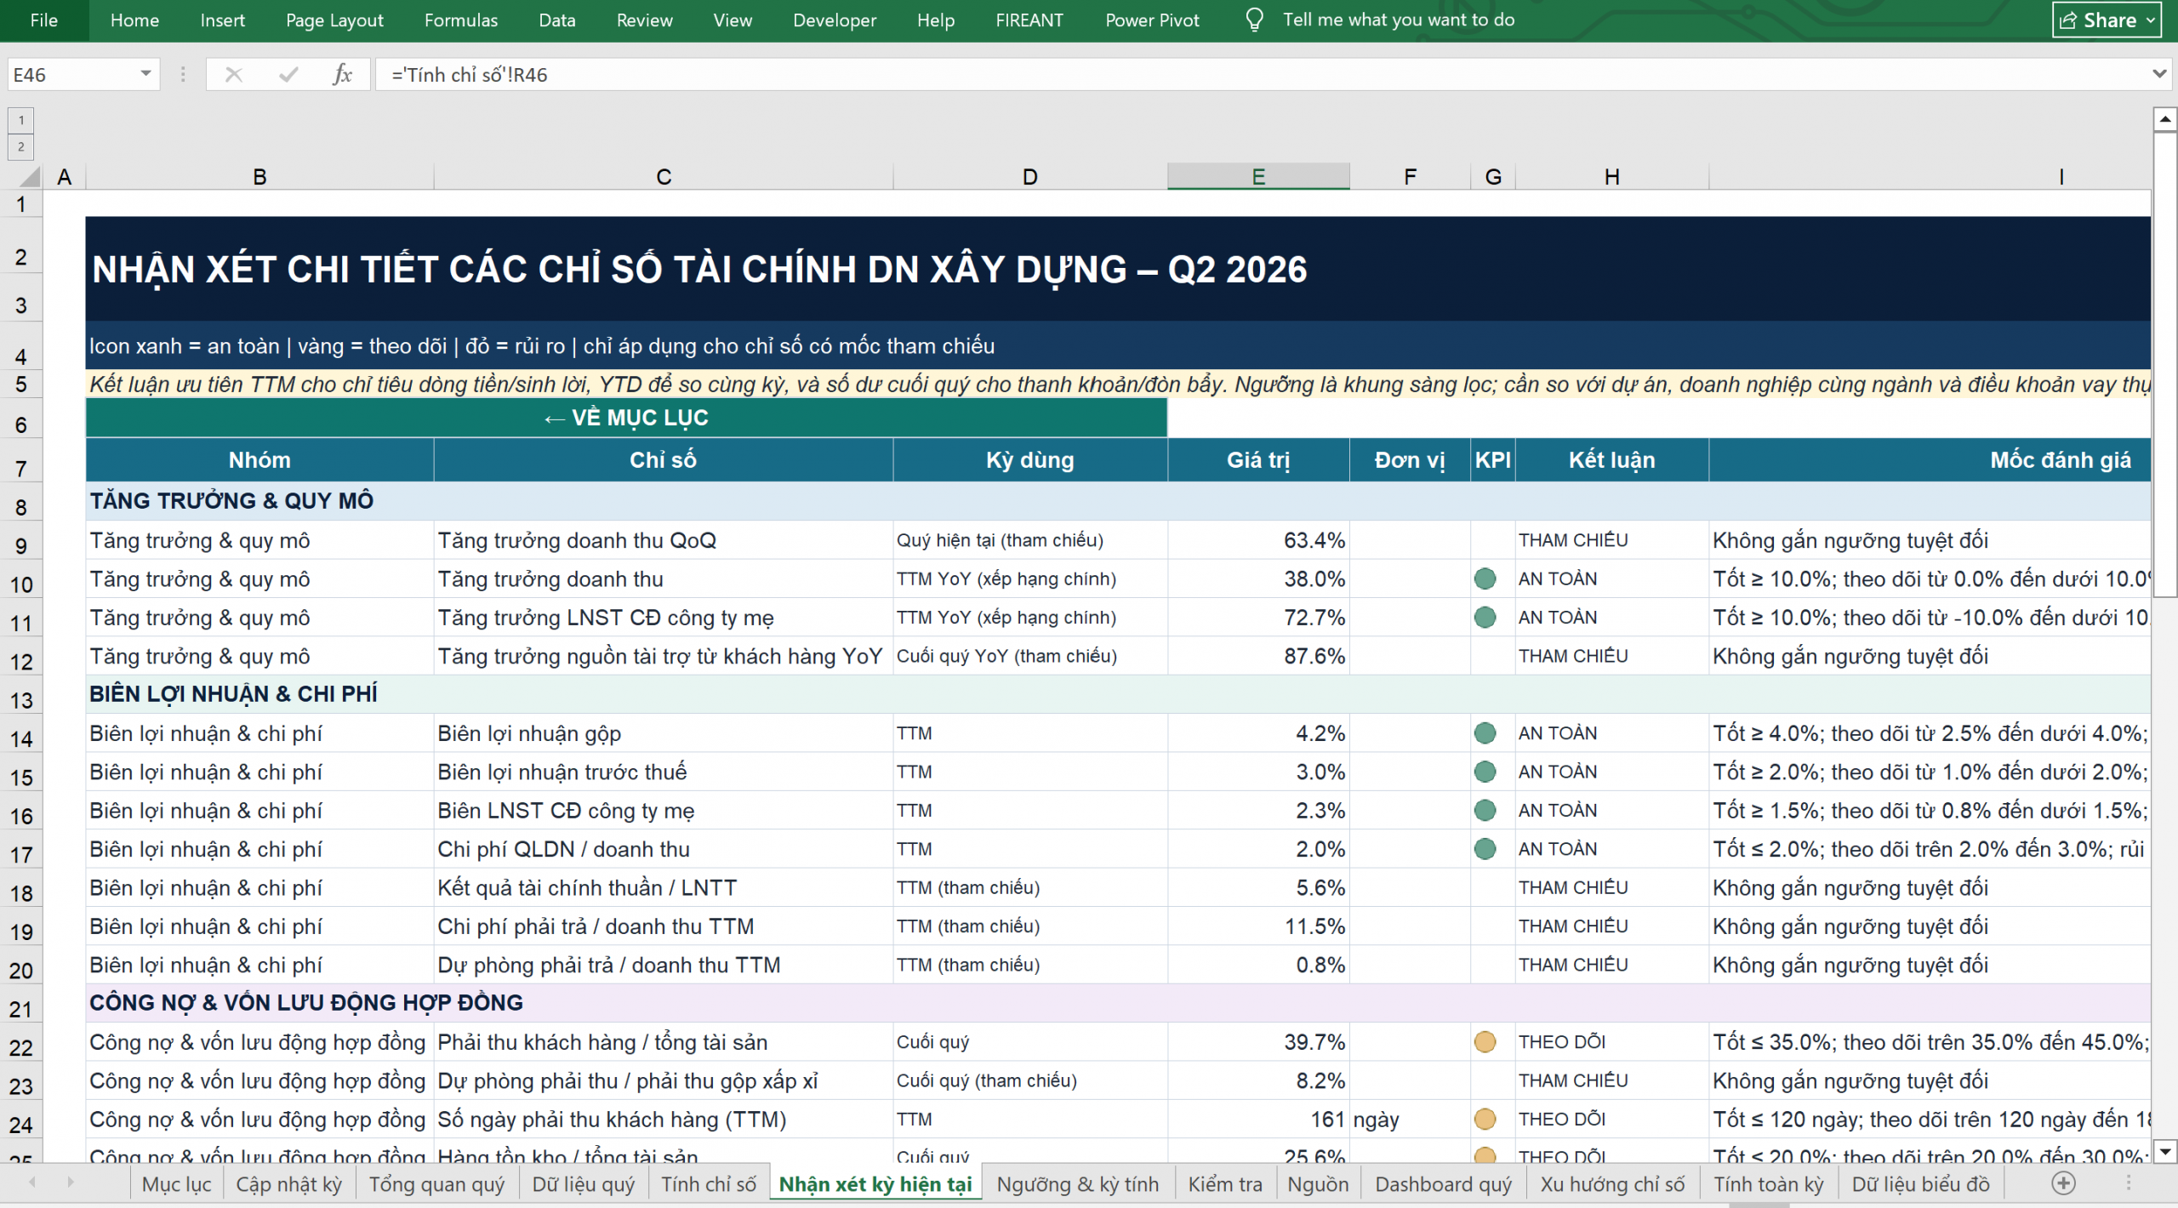This screenshot has height=1208, width=2178.
Task: Expand the formula bar chevron
Action: click(x=2159, y=74)
